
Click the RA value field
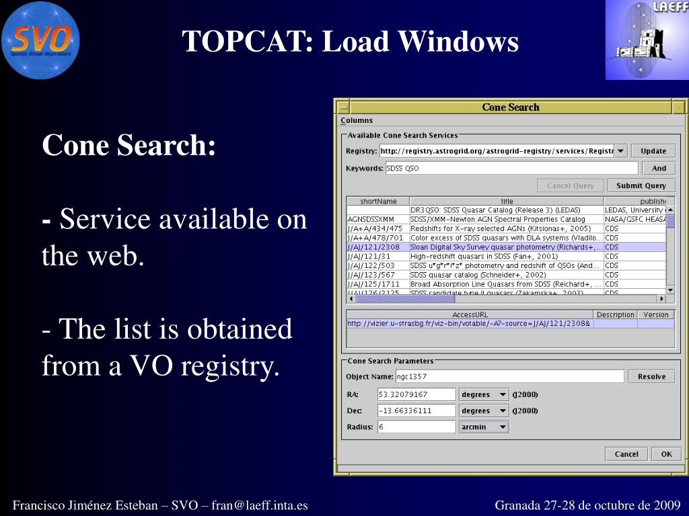pos(416,394)
